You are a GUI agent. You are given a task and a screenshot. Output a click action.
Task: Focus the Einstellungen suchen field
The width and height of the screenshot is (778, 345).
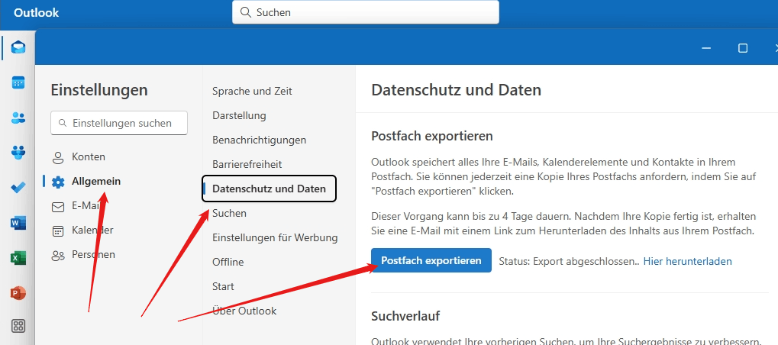point(119,123)
